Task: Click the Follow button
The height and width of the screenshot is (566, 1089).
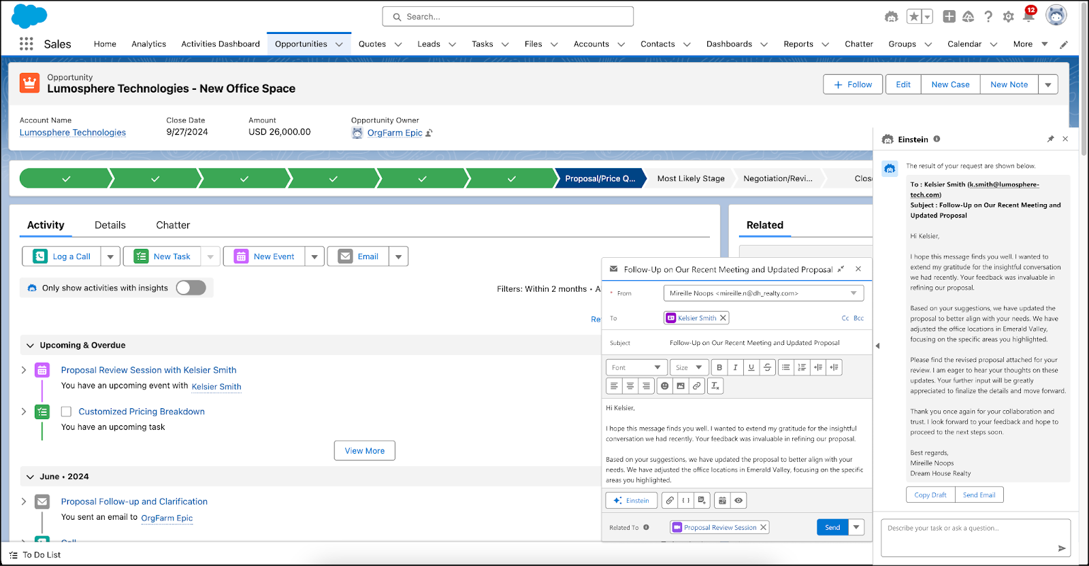Action: click(853, 84)
